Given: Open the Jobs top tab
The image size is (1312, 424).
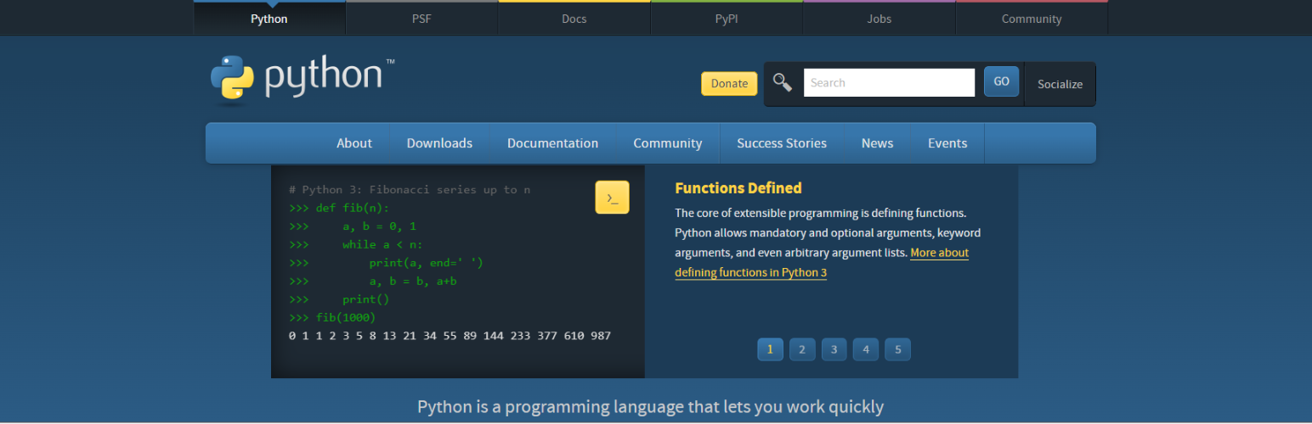Looking at the screenshot, I should pyautogui.click(x=879, y=18).
